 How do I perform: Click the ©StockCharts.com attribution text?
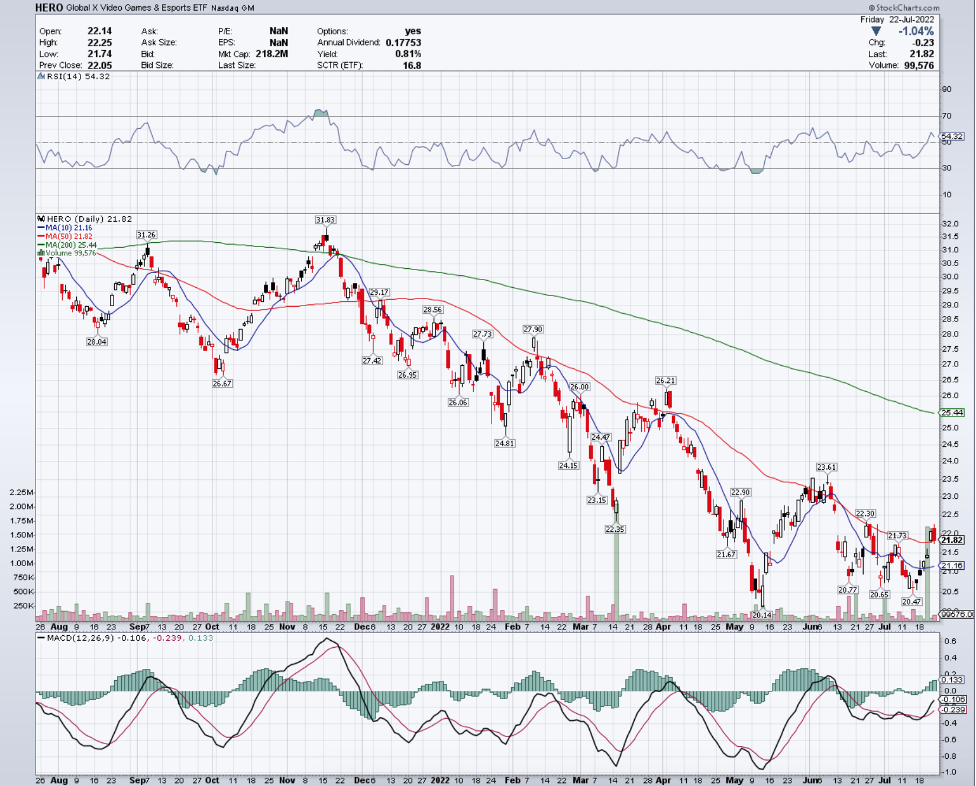904,8
